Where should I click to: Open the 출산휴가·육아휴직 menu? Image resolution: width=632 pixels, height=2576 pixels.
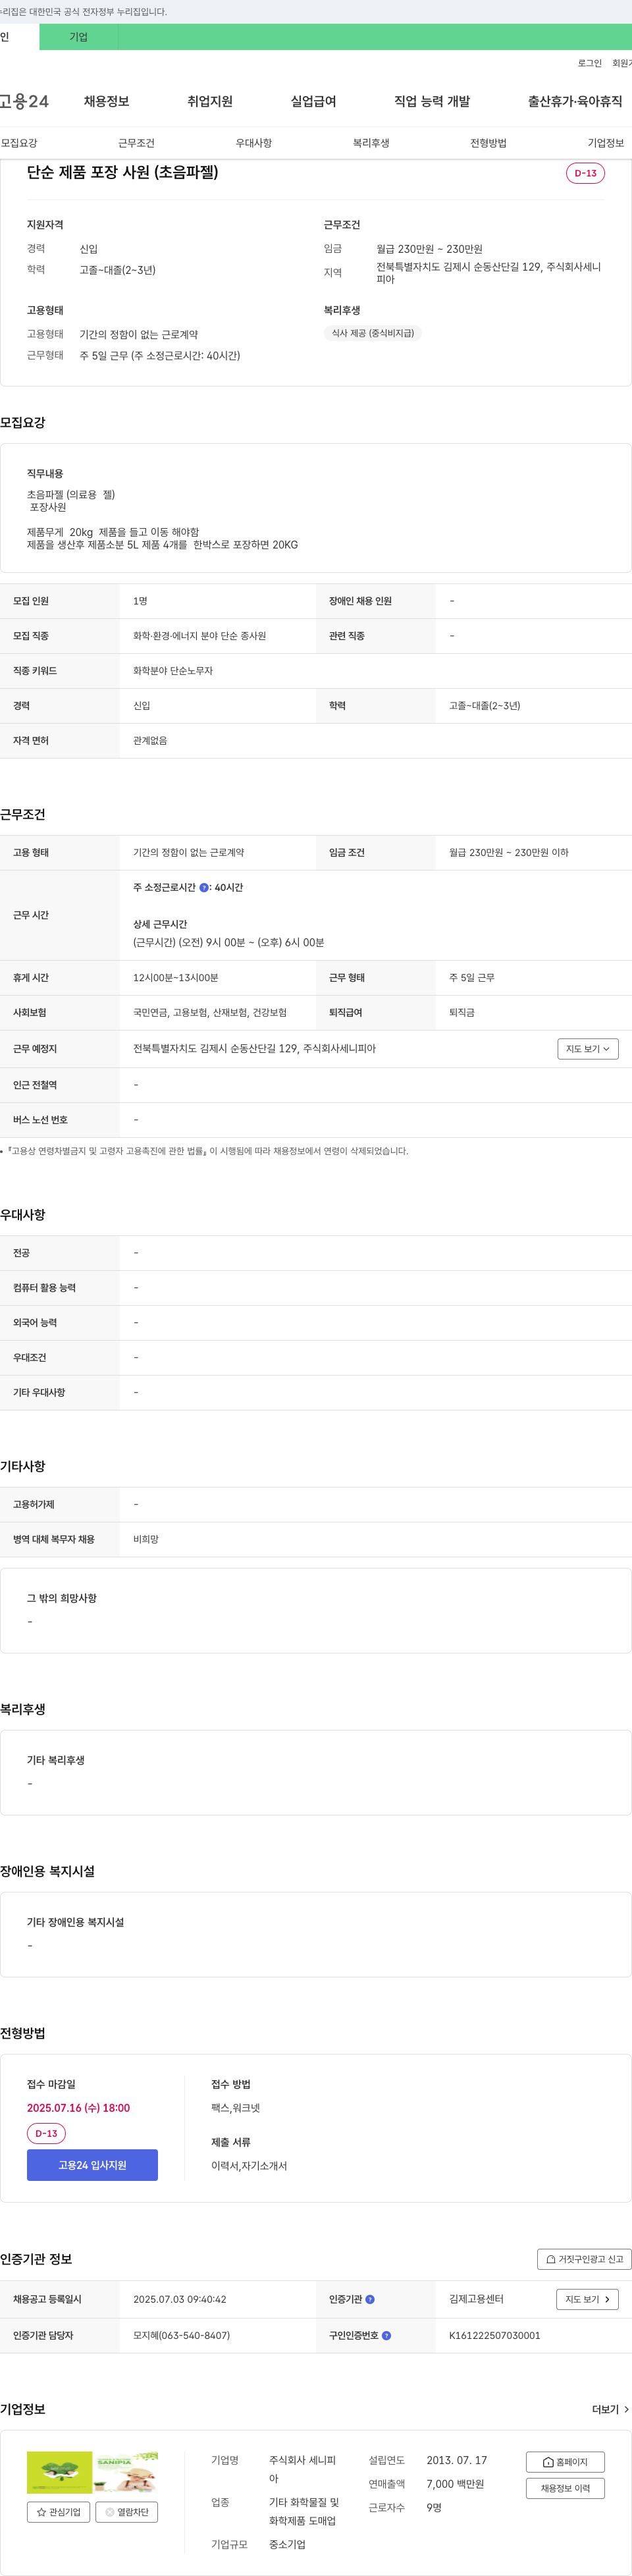[x=575, y=101]
